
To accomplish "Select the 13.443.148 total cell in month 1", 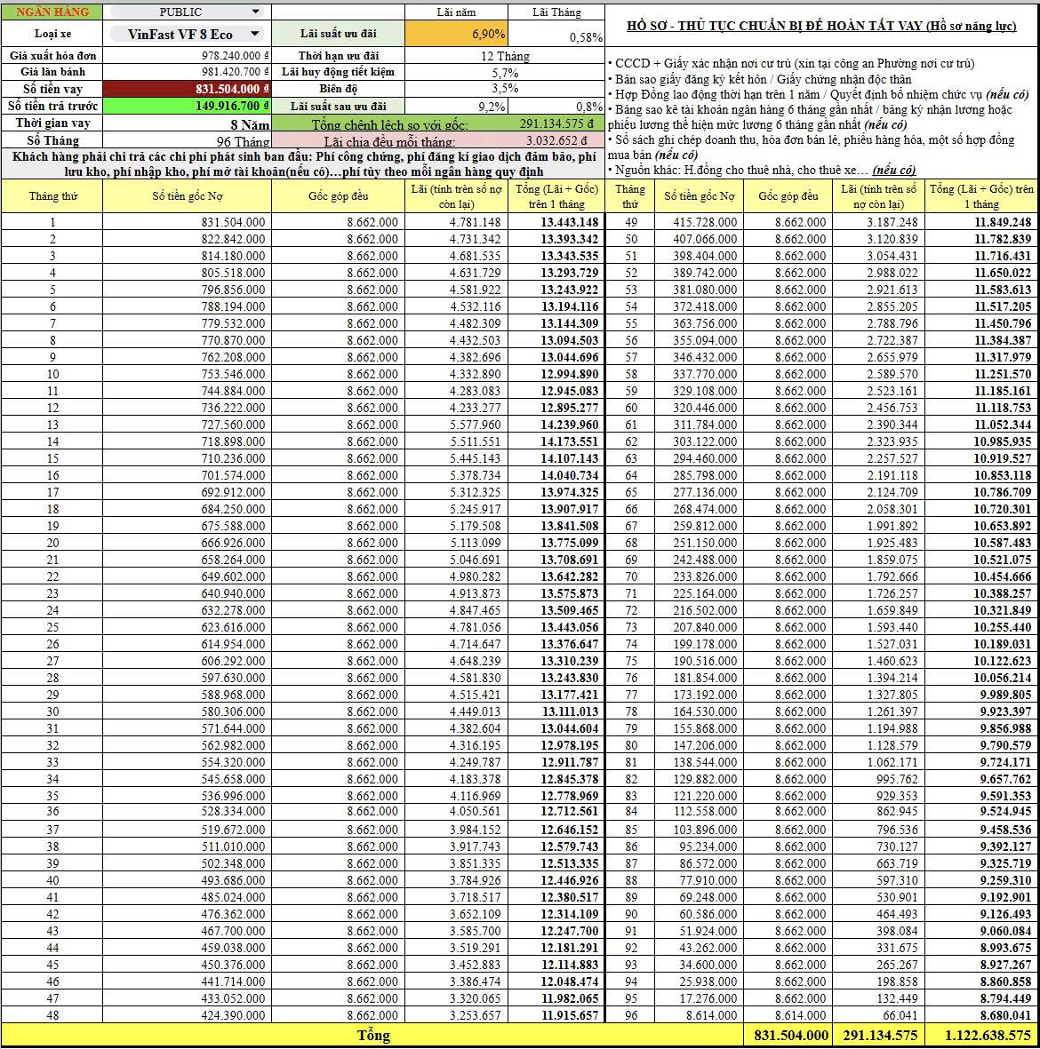I will (556, 222).
